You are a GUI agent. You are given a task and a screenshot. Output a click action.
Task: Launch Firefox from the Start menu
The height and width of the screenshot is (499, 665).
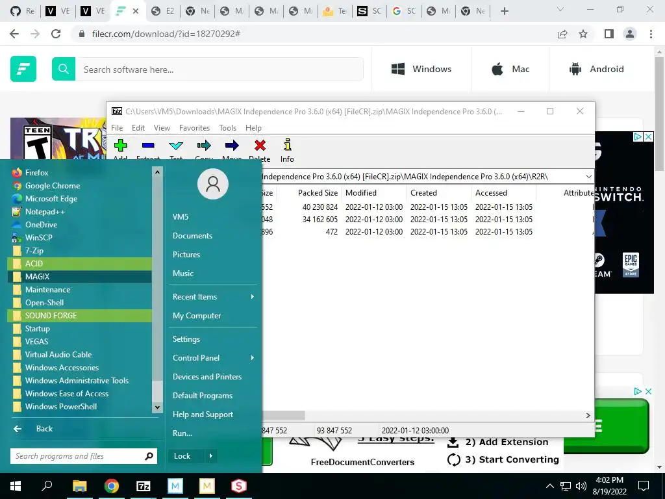point(79,173)
